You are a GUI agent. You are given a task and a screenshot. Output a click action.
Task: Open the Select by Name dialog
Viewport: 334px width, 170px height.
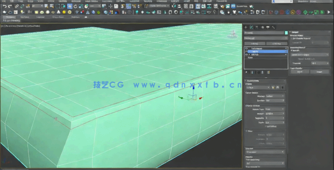coord(52,6)
